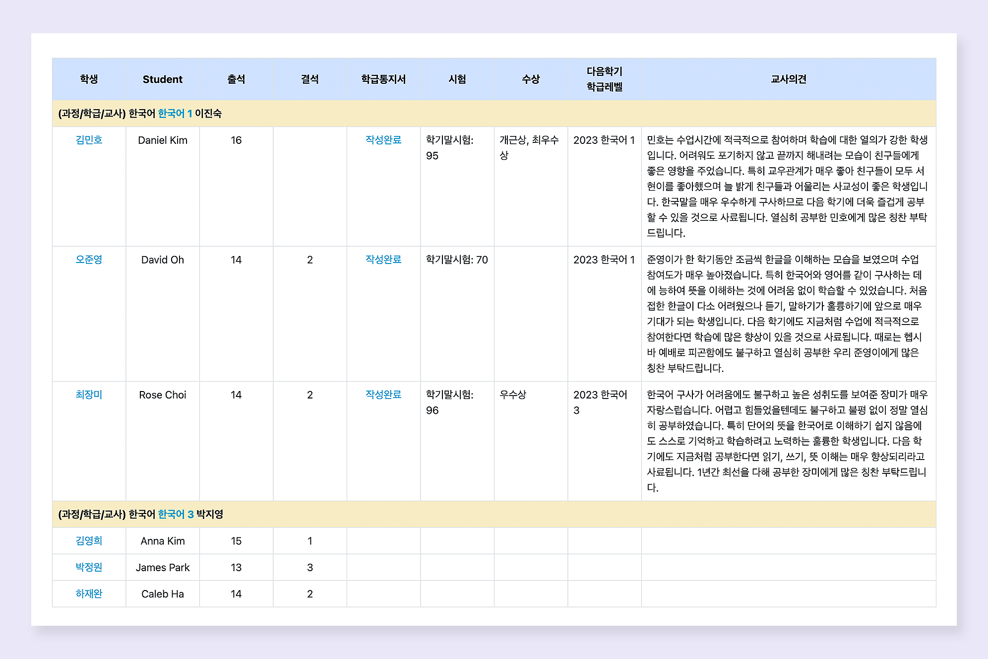Open student link 김영희

coord(89,541)
